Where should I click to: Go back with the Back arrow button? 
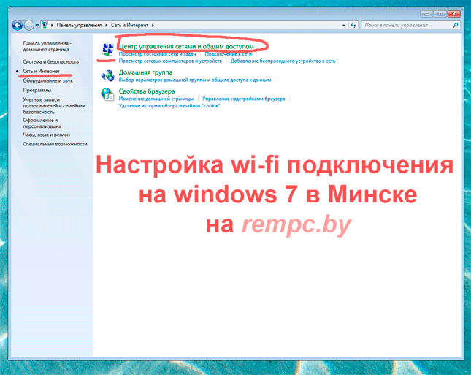(x=18, y=26)
